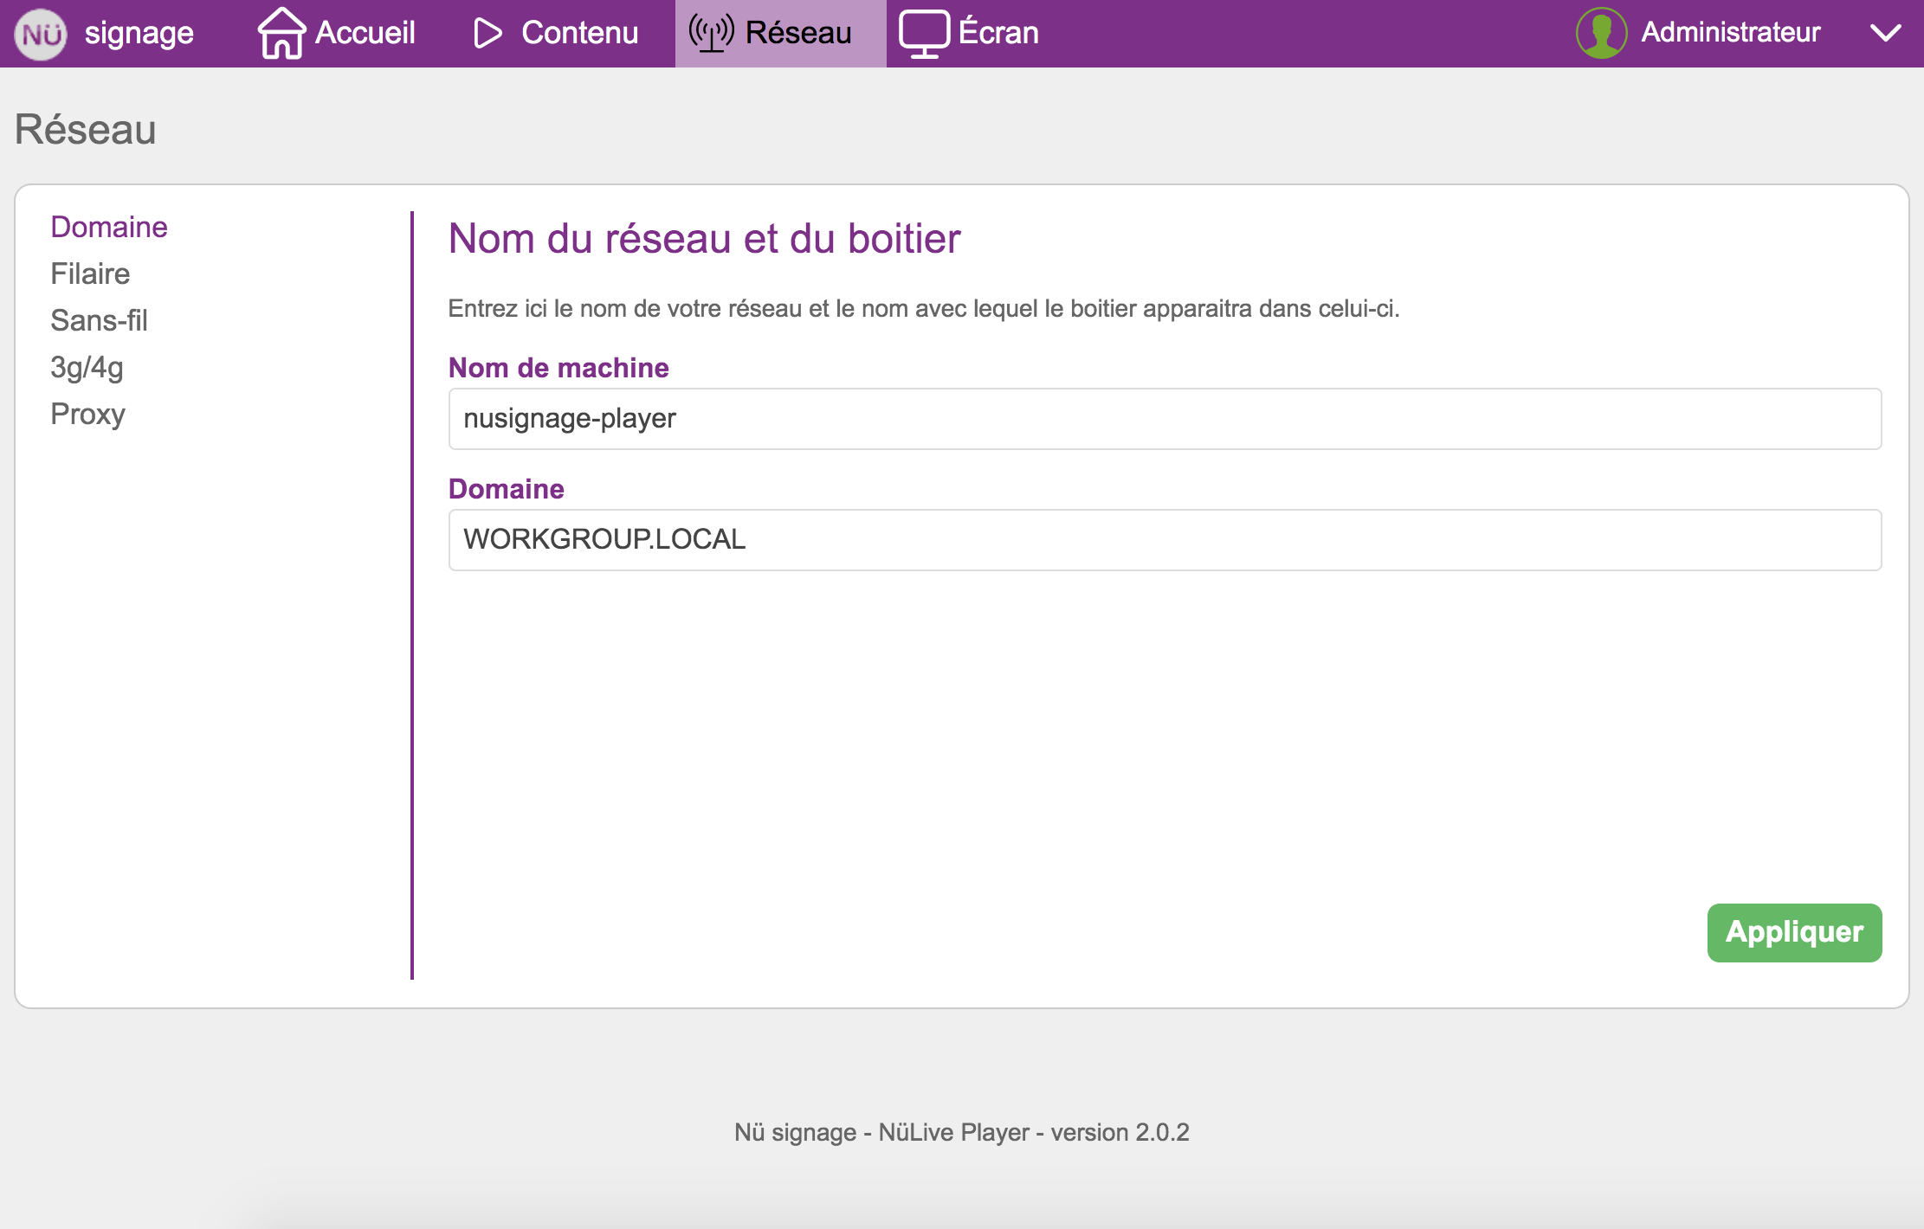
Task: Open the Contenu menu item
Action: [x=579, y=33]
